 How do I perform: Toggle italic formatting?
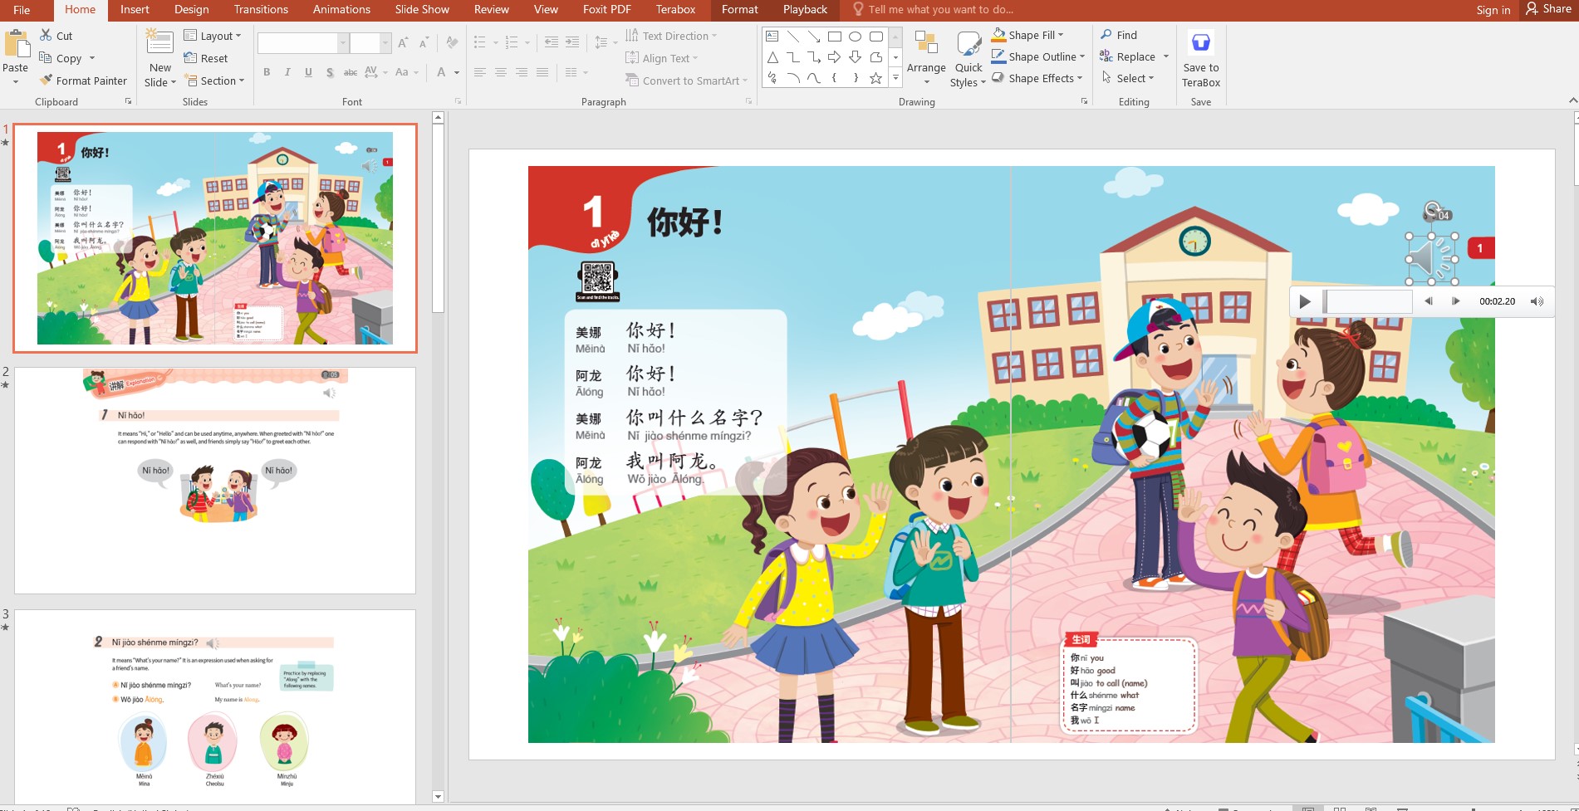pos(287,72)
